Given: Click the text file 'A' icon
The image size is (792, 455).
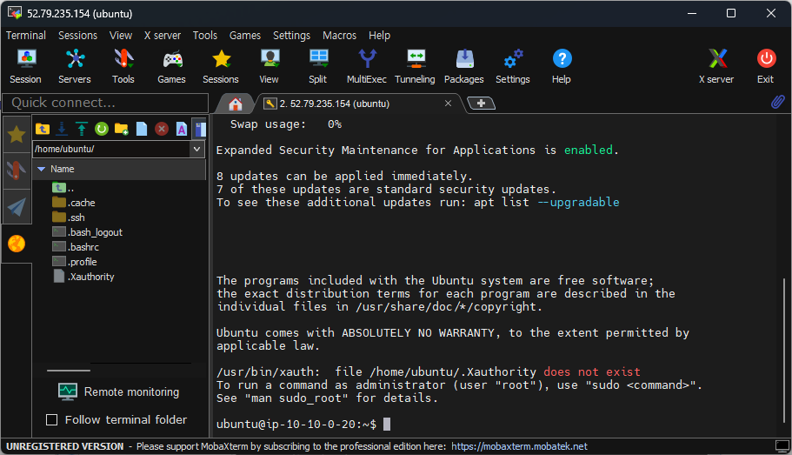Looking at the screenshot, I should pyautogui.click(x=182, y=129).
